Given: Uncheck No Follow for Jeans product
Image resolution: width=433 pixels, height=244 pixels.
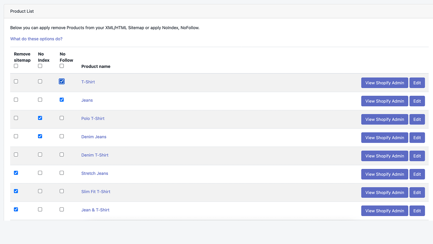Looking at the screenshot, I should pos(62,100).
